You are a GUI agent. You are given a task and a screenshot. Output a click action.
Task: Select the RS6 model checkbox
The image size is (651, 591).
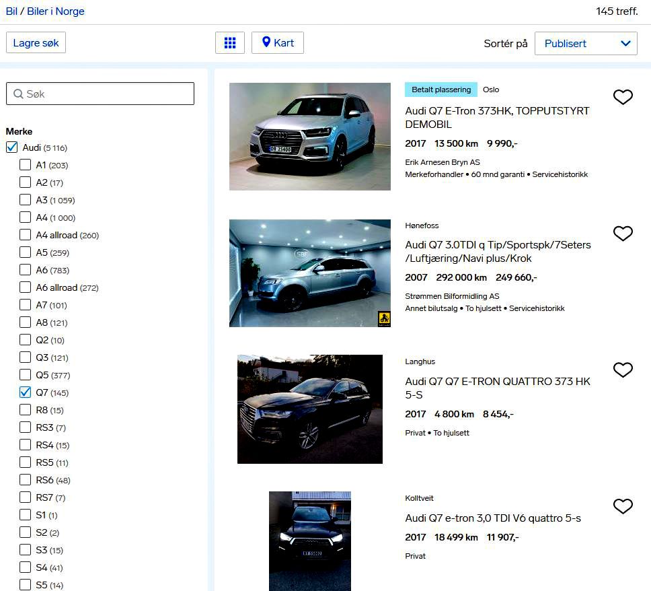coord(26,480)
